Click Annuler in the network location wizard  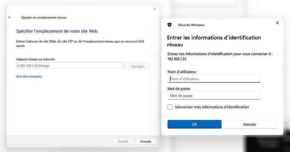146,141
